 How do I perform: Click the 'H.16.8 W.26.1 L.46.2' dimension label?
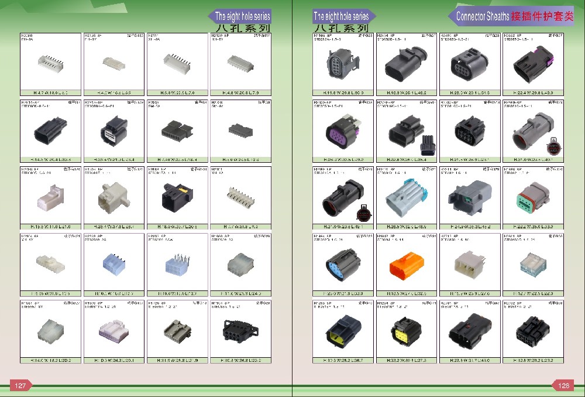click(x=407, y=93)
